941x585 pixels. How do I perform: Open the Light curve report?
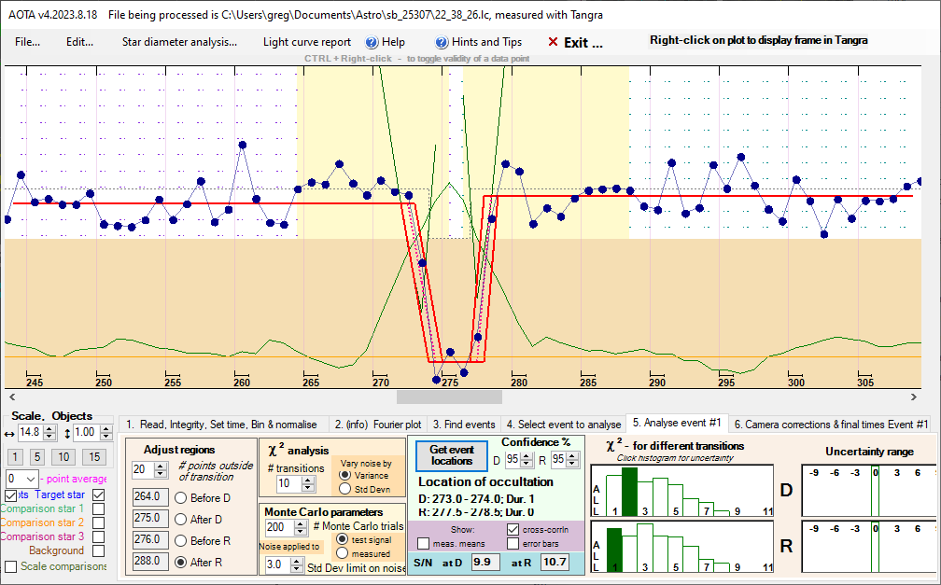coord(307,42)
